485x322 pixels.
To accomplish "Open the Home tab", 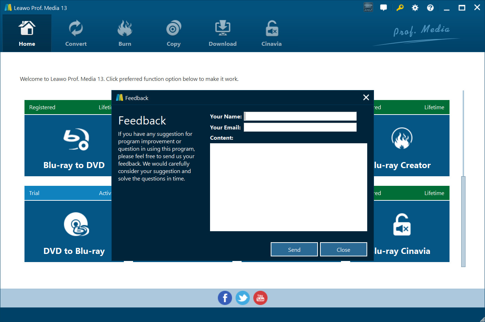I will 27,34.
